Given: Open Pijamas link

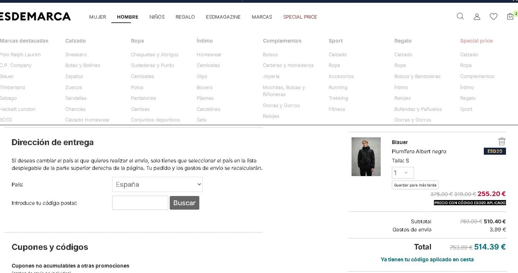Looking at the screenshot, I should [205, 98].
